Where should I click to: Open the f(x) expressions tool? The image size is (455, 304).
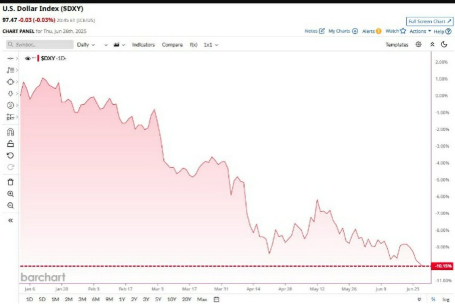(x=193, y=45)
